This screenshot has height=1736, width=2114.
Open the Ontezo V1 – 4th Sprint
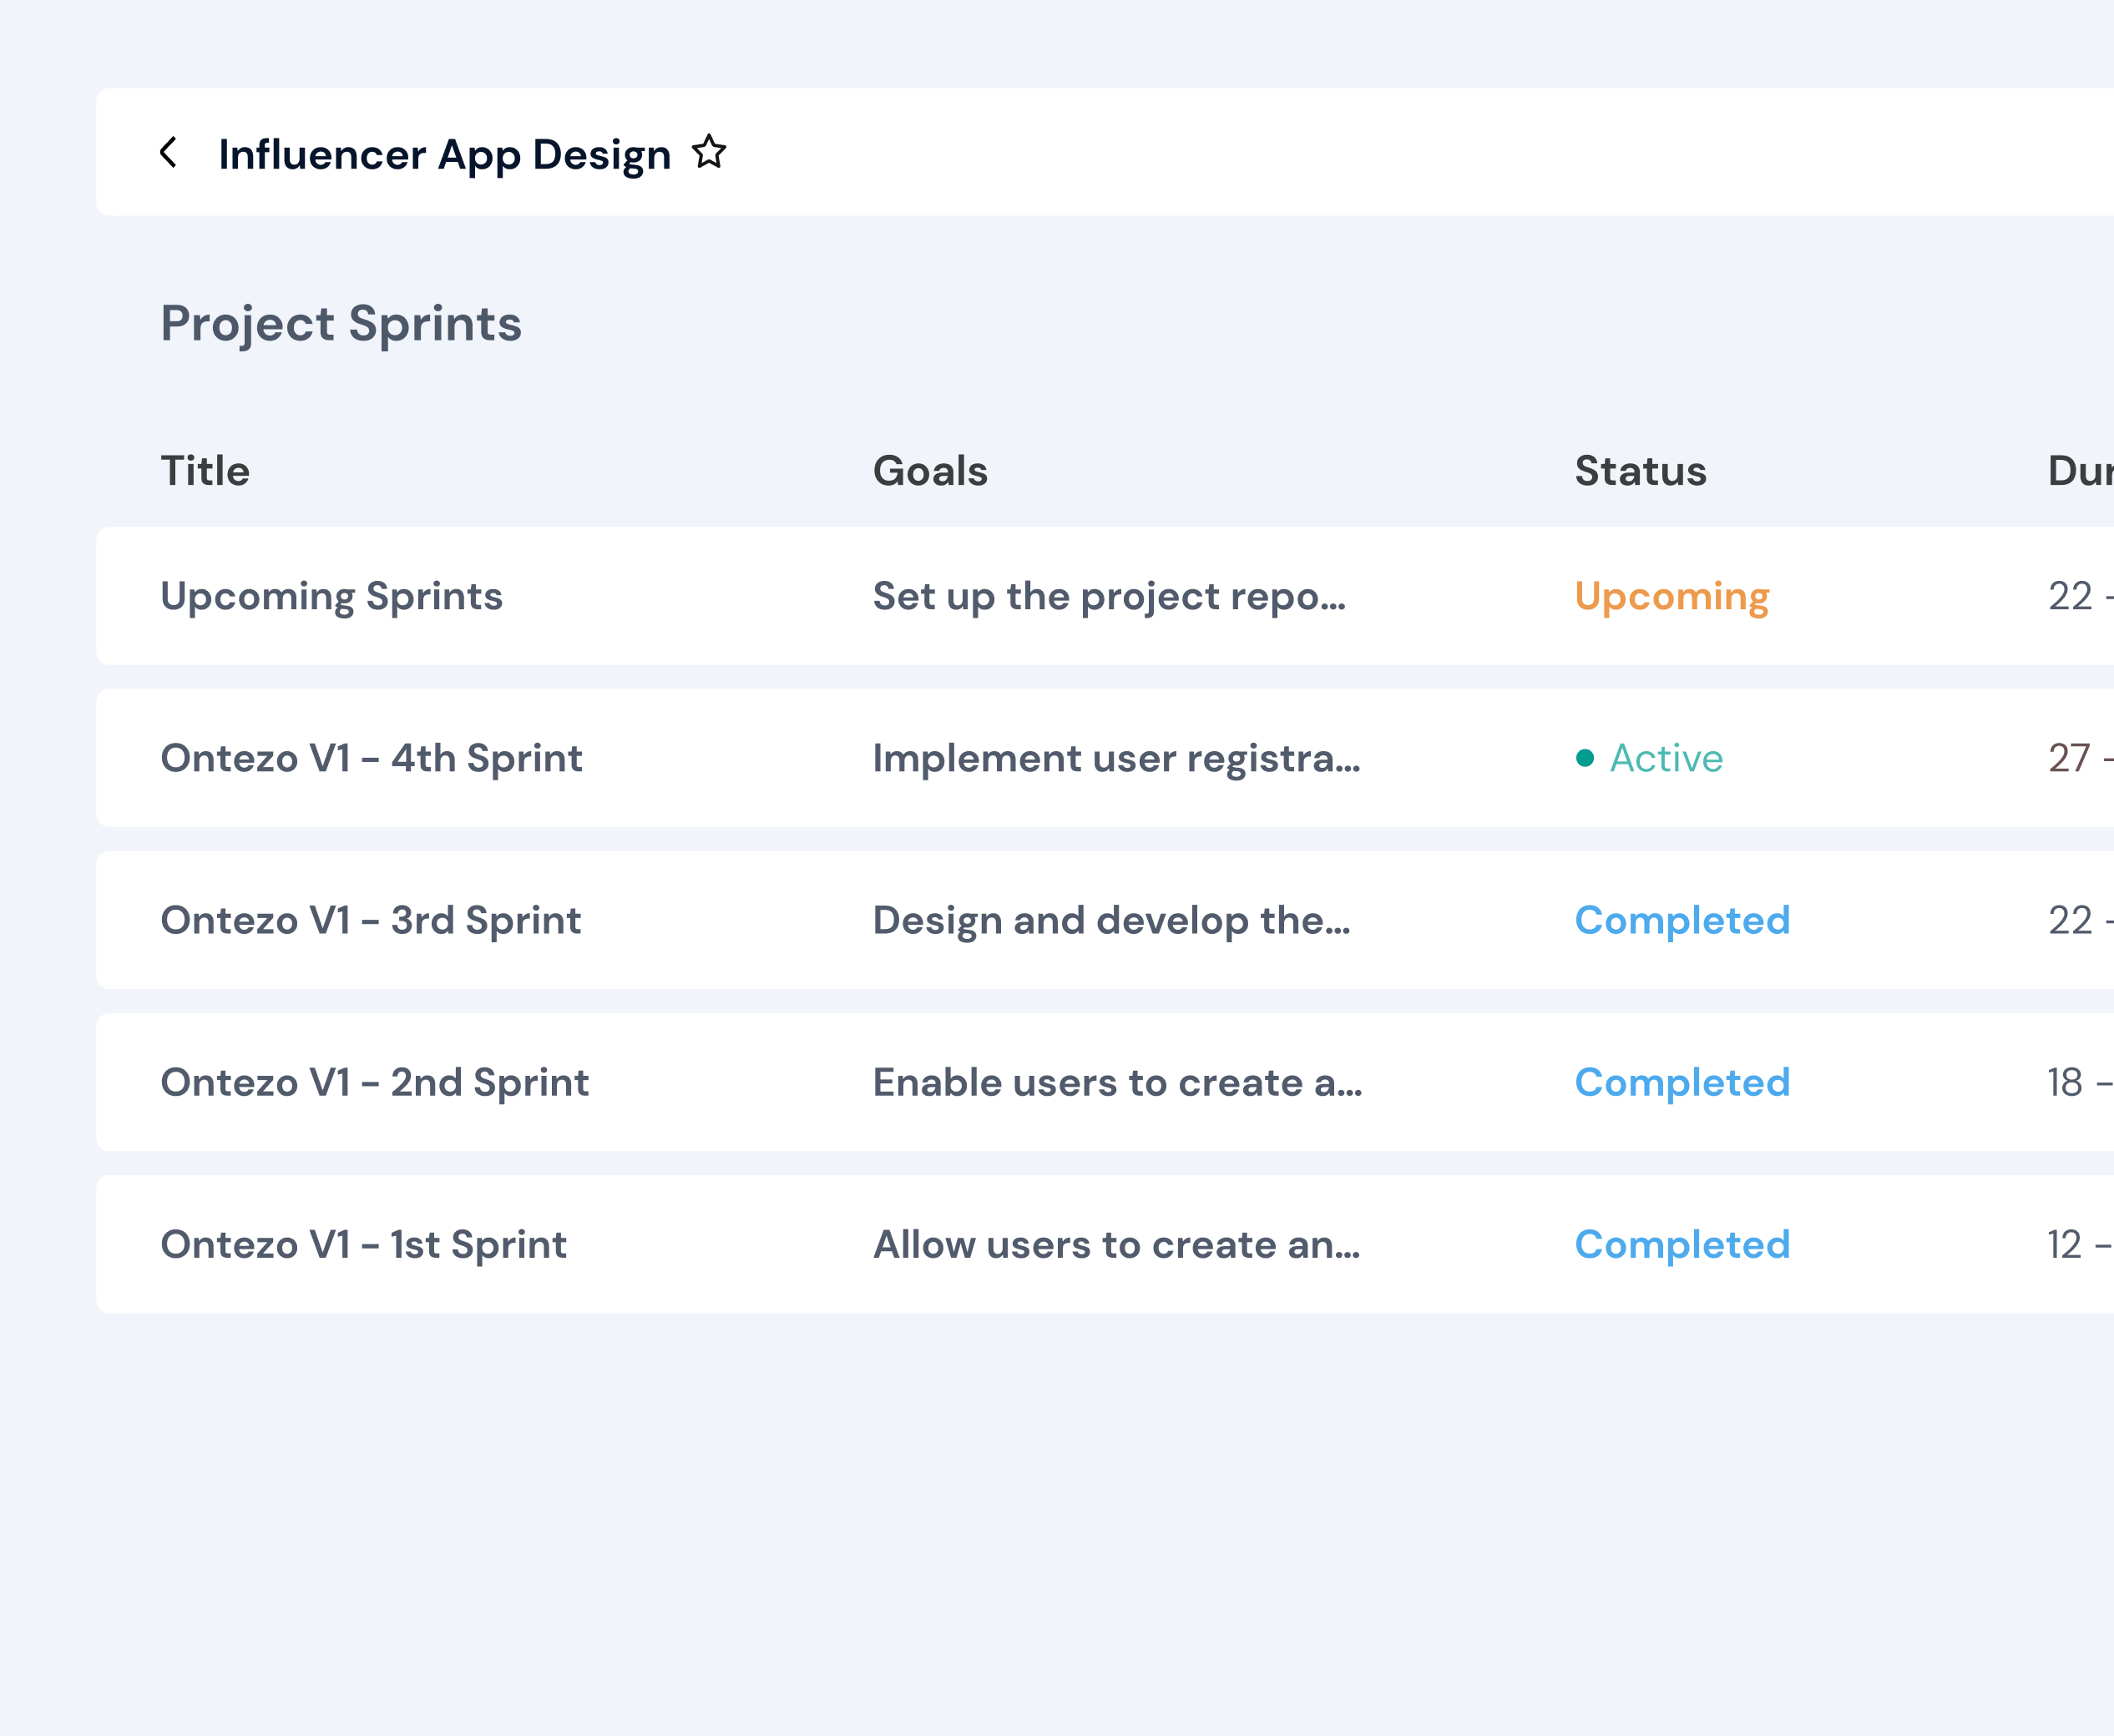click(372, 759)
